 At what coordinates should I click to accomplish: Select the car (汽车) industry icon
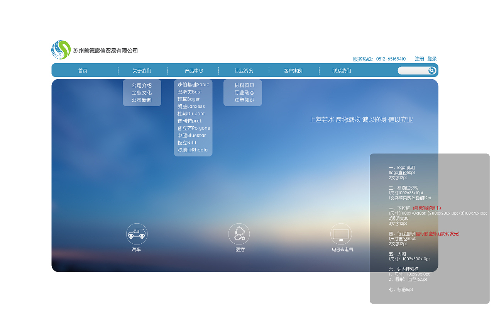coord(137,234)
